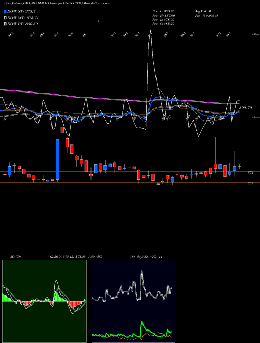This screenshot has height=343, width=260.
Task: Click the Pre O: 383.90 value
Action: [x=163, y=11]
